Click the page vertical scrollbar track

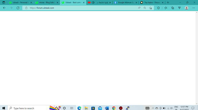click(x=197, y=58)
